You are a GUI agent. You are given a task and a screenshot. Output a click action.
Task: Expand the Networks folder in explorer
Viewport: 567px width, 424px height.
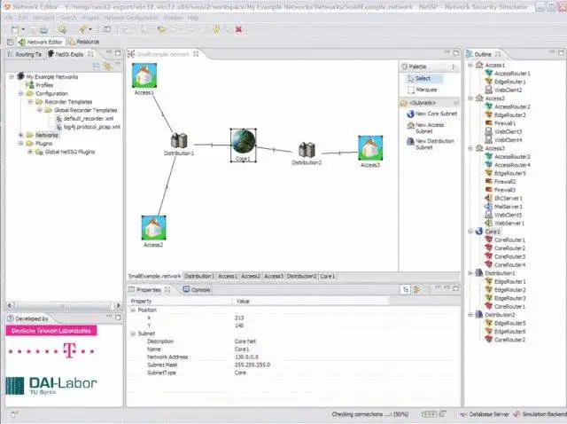tap(21, 135)
